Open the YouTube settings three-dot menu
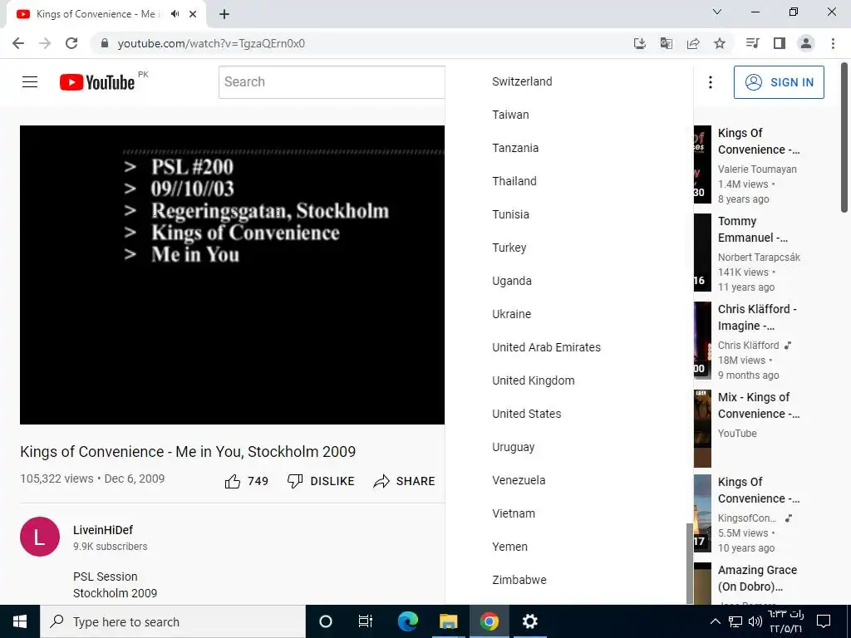The width and height of the screenshot is (851, 638). point(710,82)
